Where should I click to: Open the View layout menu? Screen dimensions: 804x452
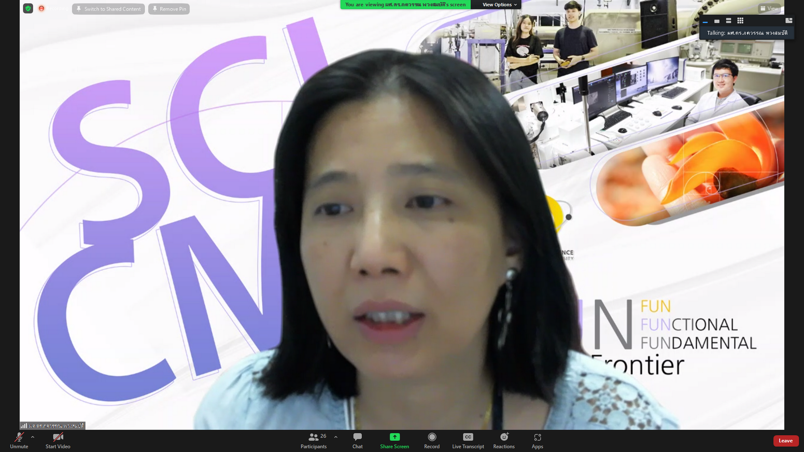tap(769, 8)
